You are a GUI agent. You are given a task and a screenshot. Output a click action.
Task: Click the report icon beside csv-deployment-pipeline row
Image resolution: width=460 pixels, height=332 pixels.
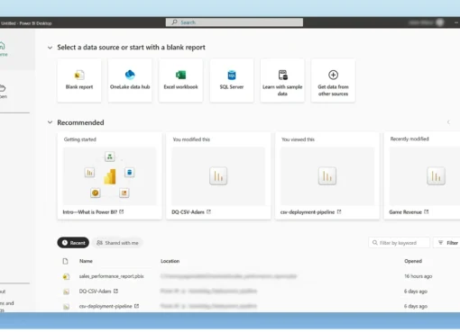coord(66,306)
